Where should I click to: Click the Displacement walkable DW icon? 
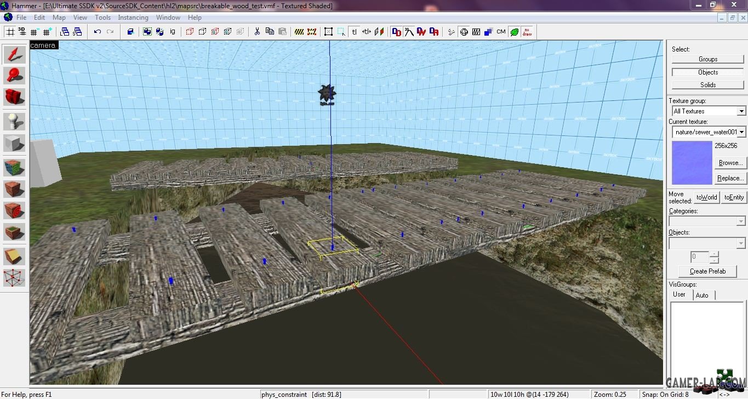point(421,32)
